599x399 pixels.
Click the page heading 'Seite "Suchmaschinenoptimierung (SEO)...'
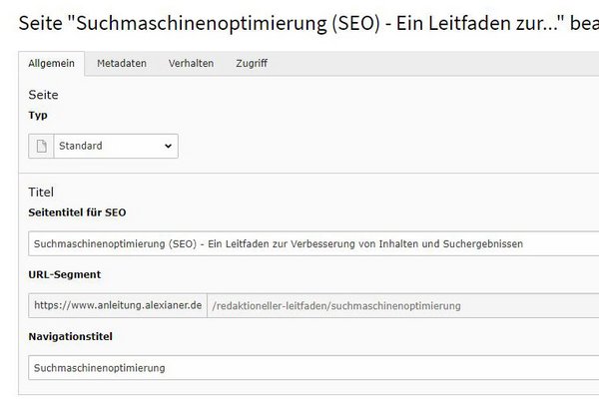pyautogui.click(x=308, y=23)
